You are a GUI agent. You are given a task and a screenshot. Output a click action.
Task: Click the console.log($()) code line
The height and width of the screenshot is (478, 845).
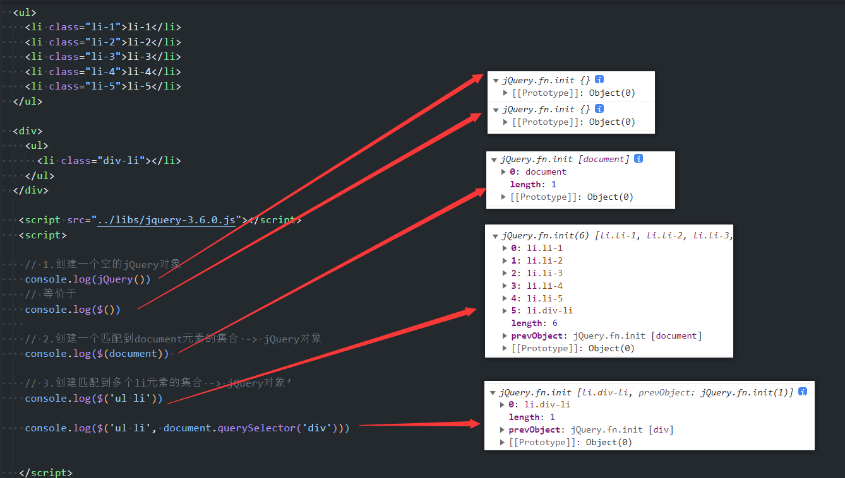click(x=73, y=310)
